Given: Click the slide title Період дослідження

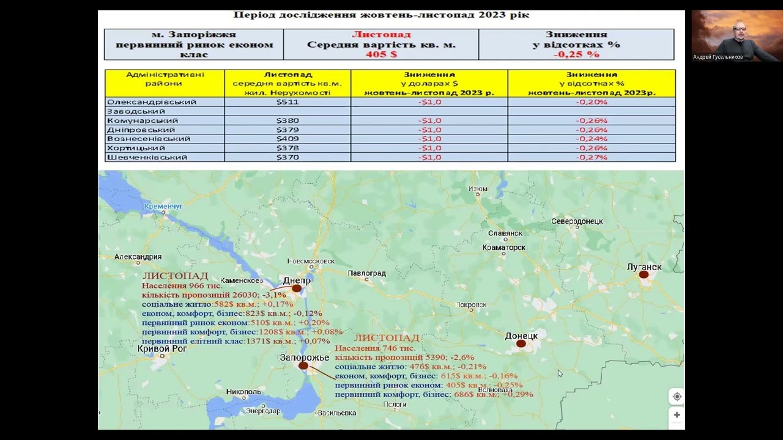Looking at the screenshot, I should [x=382, y=15].
